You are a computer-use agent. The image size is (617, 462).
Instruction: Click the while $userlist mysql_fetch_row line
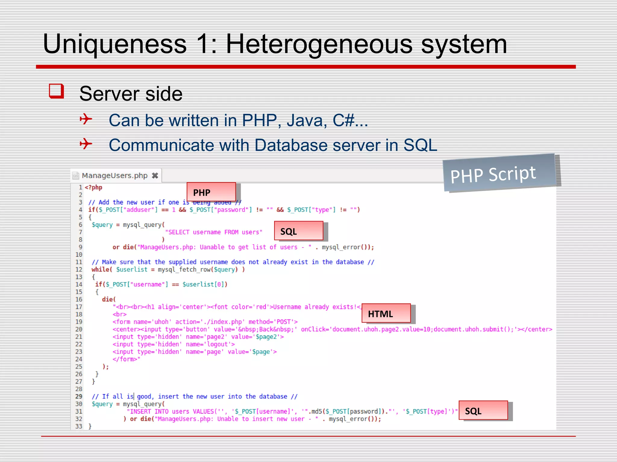coord(168,269)
